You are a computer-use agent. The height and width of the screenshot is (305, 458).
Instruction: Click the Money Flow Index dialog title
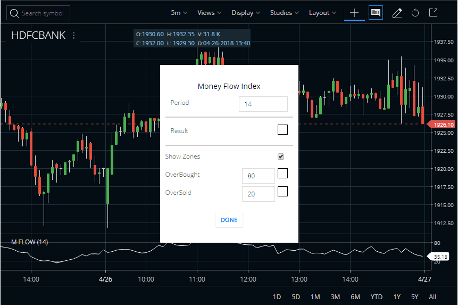coord(229,86)
